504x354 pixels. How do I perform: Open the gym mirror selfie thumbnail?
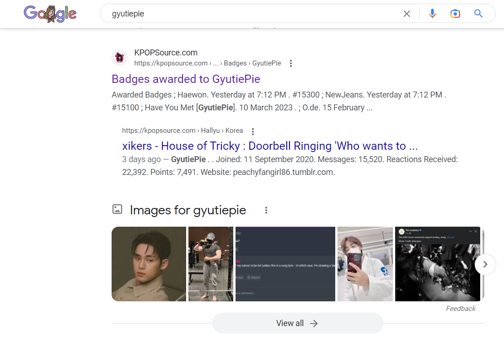[211, 264]
